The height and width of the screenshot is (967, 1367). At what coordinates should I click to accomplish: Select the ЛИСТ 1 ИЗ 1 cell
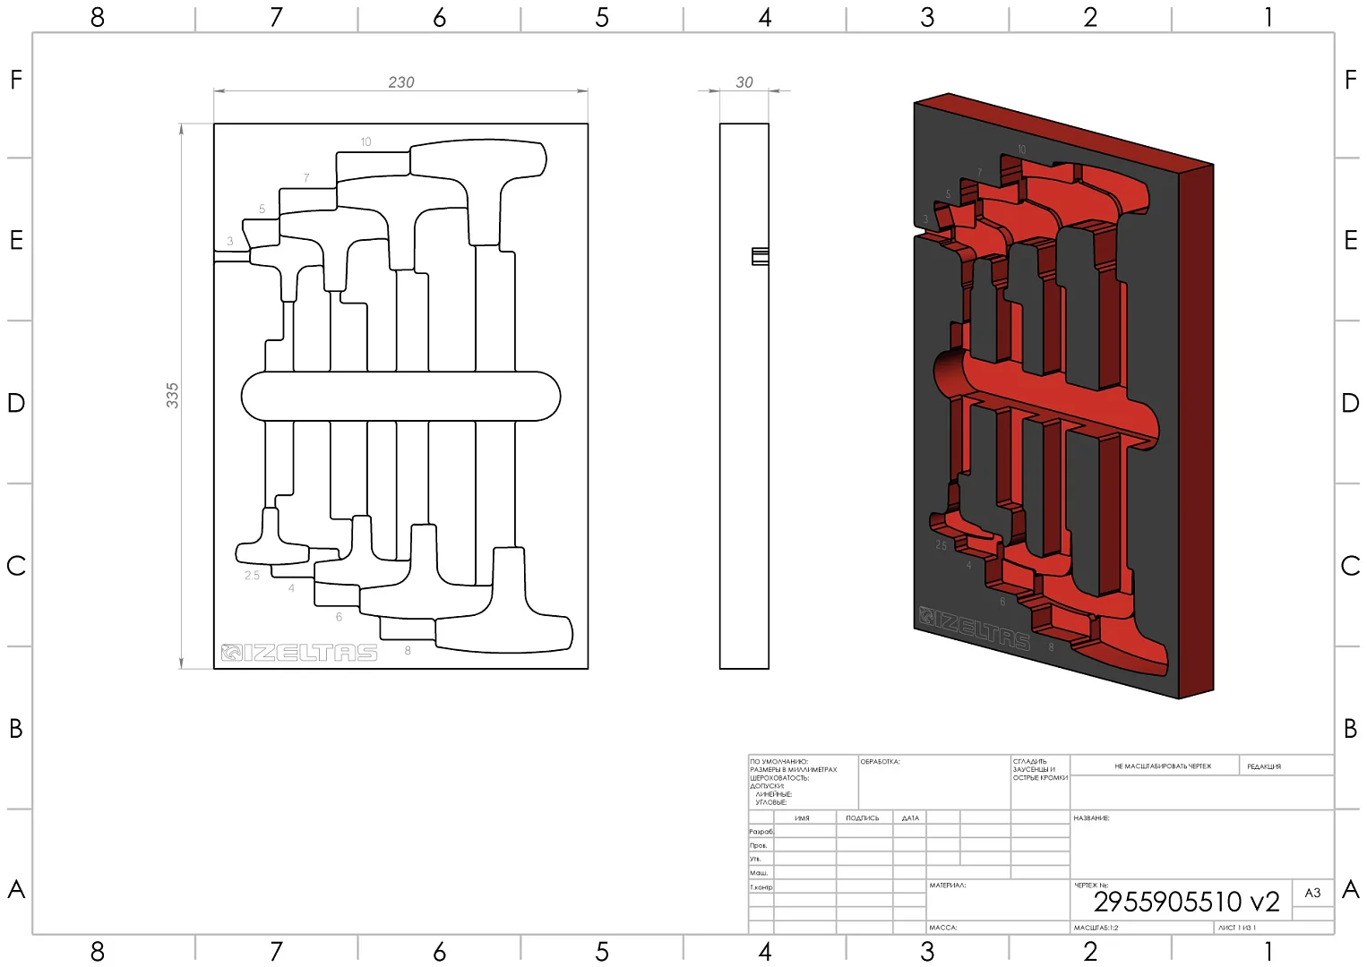(1236, 928)
